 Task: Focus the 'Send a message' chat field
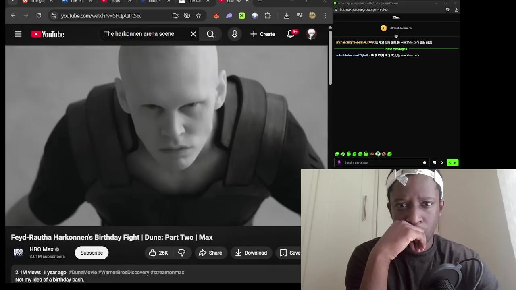coord(381,162)
